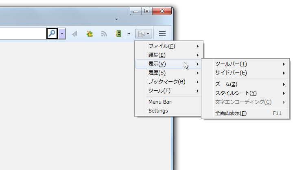Click the green puzzle add-on icon
Viewport: 295px width, 170px height.
tap(90, 34)
